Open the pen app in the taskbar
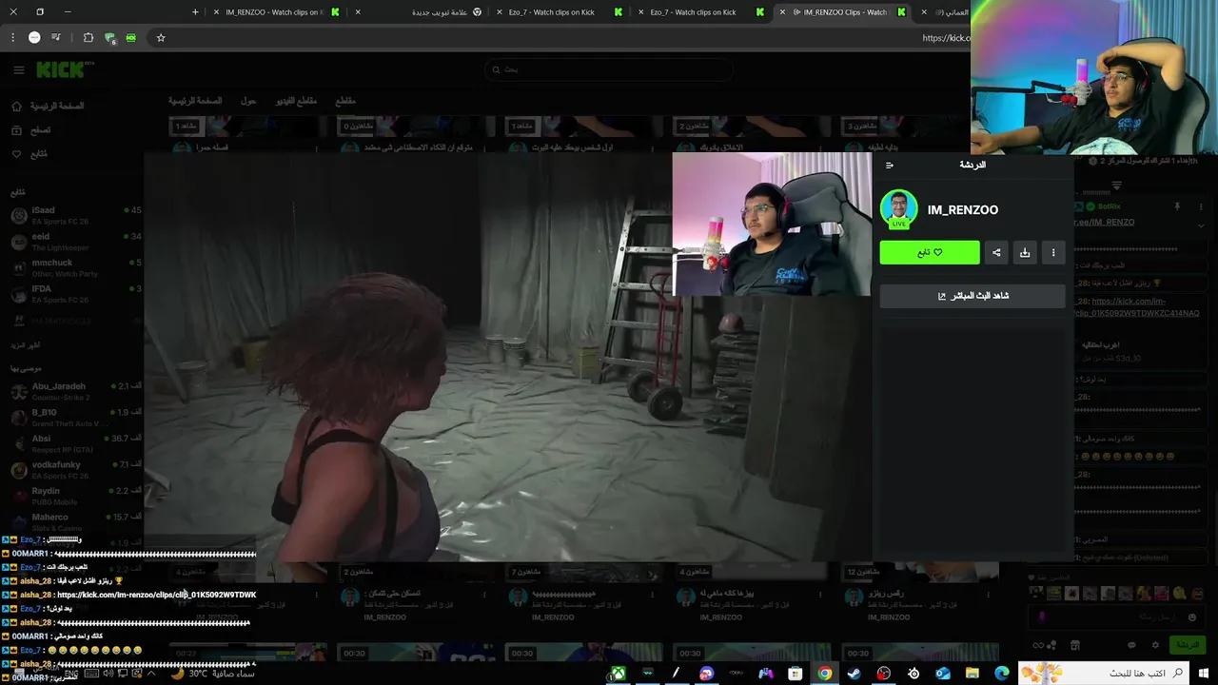Viewport: 1218px width, 685px height. coord(677,674)
